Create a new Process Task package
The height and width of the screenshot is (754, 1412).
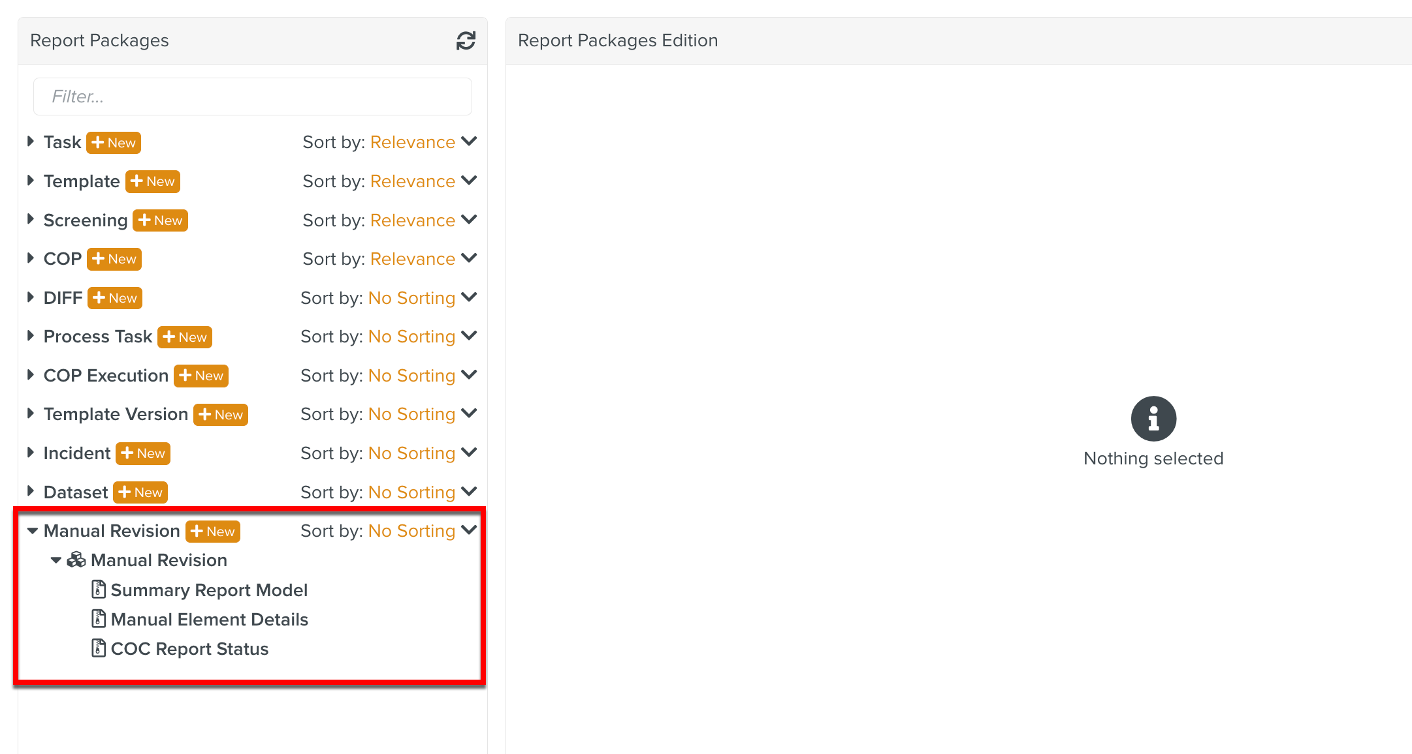(185, 337)
